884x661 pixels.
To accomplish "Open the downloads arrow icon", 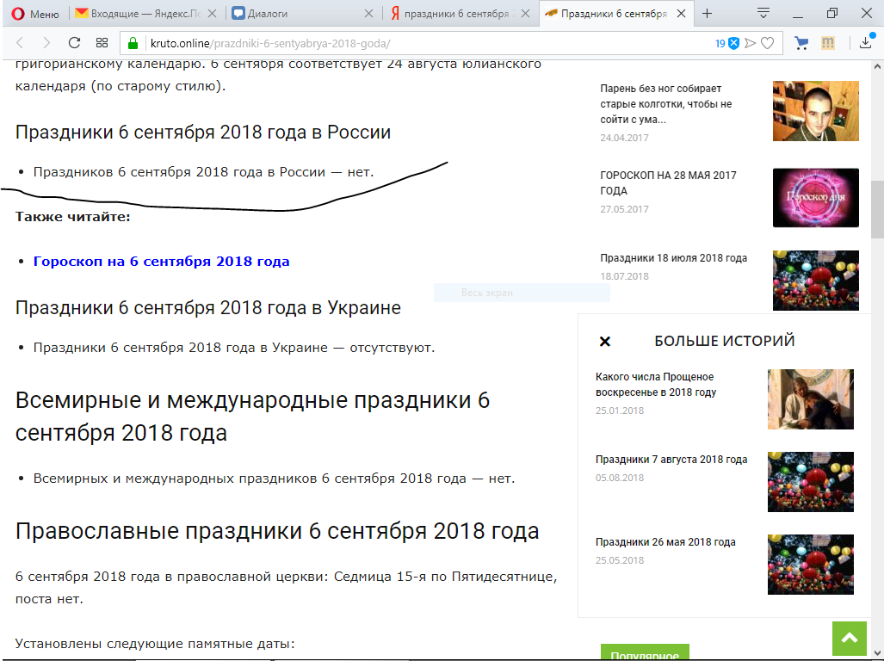I will point(866,43).
